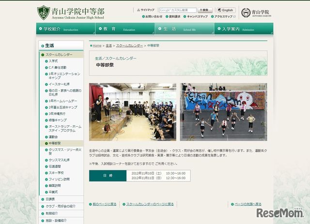Viewport: 310px width, 224px height.
Task: Click the 生活 breadcrumb link
Action: tap(108, 45)
